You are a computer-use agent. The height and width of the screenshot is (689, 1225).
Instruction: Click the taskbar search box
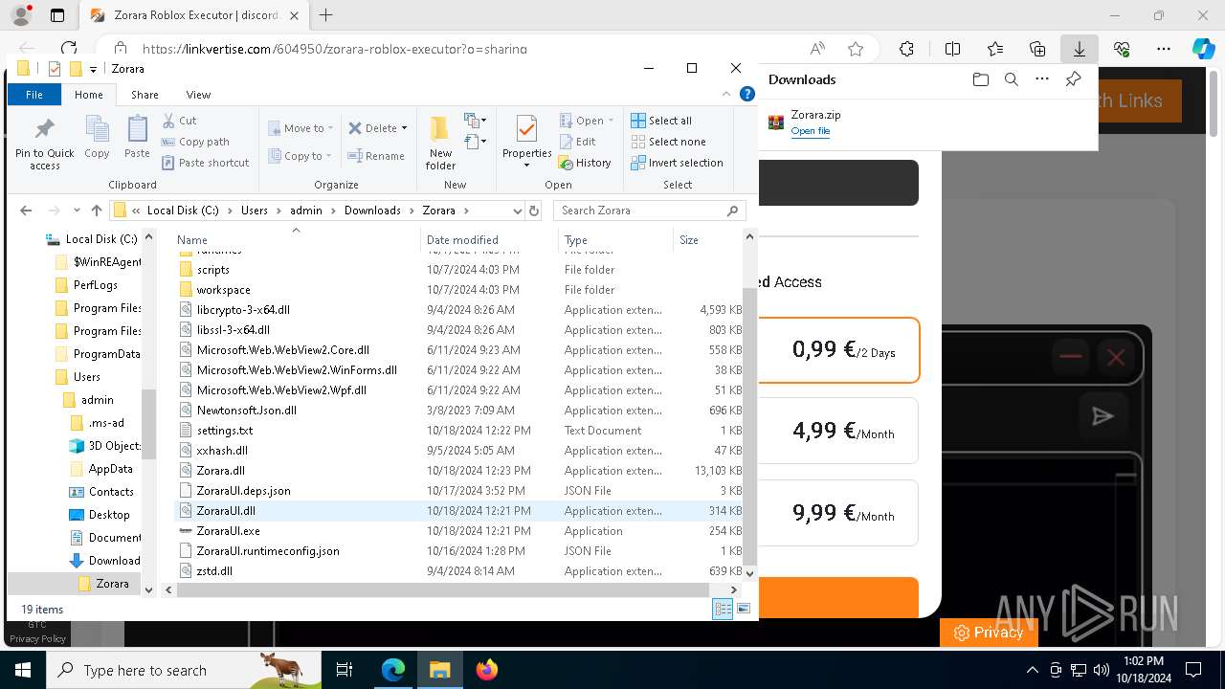click(185, 670)
